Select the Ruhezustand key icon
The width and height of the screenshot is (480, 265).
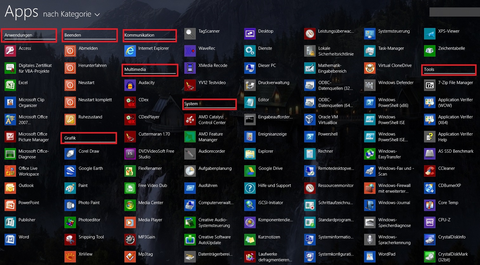[x=70, y=119]
